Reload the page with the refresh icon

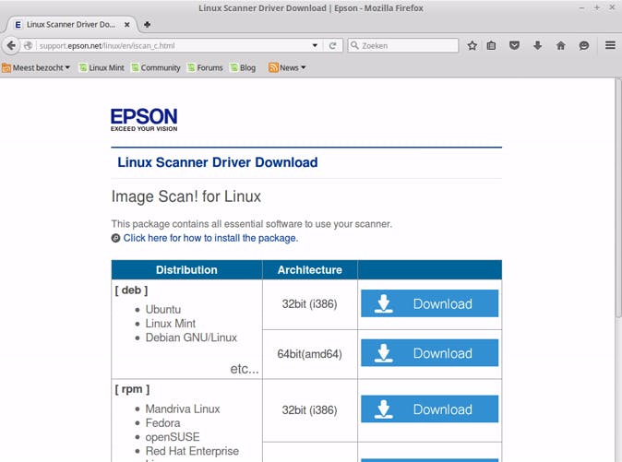tap(332, 45)
